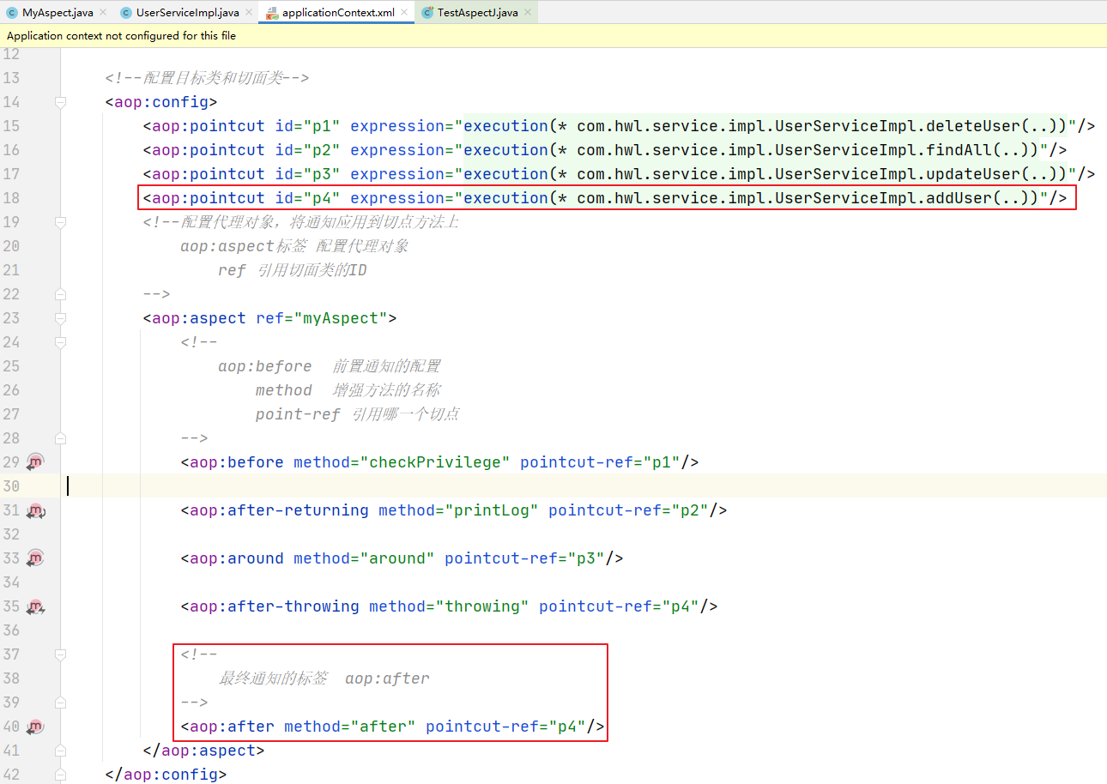Screen dimensions: 1107x784
Task: Click the aop:before tag name on line 29
Action: point(237,462)
